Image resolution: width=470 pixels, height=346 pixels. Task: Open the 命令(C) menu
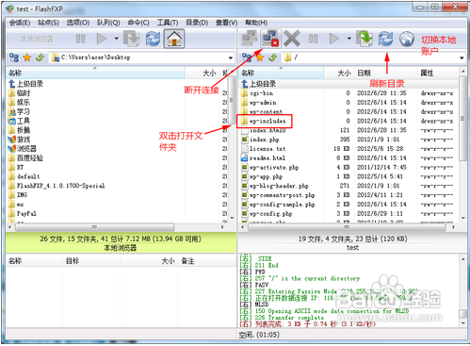(x=138, y=23)
